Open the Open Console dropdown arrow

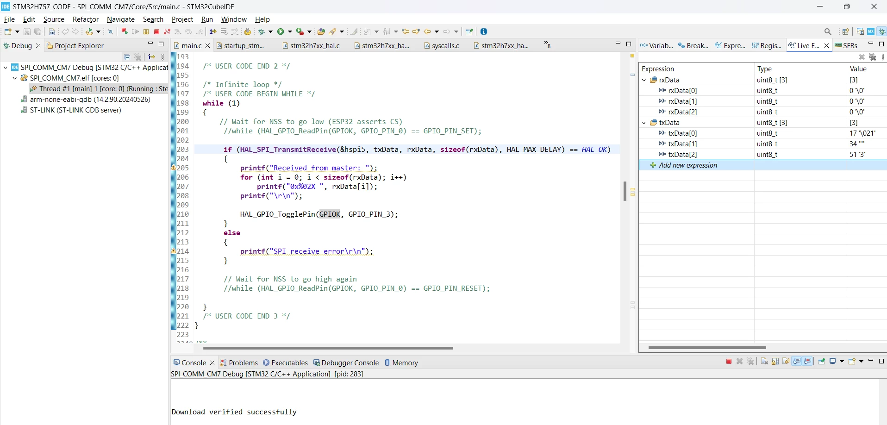tap(861, 362)
